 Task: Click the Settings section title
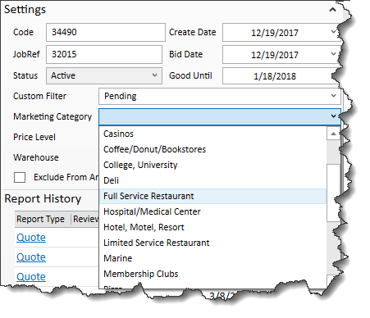coord(25,10)
